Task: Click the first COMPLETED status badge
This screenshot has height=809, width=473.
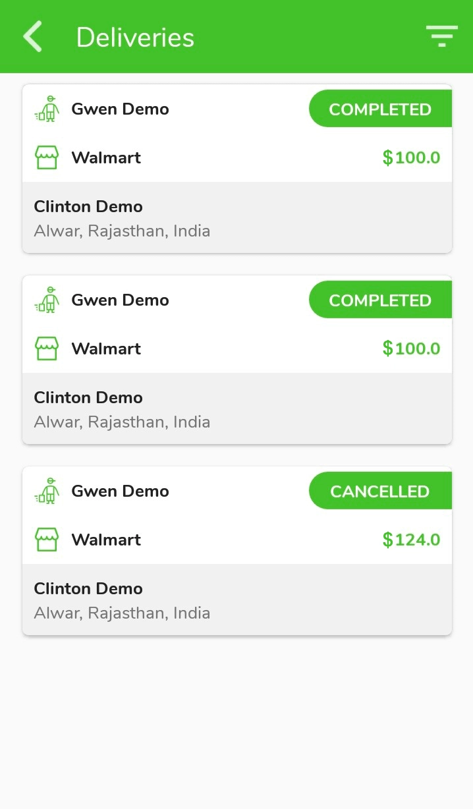Action: coord(380,108)
